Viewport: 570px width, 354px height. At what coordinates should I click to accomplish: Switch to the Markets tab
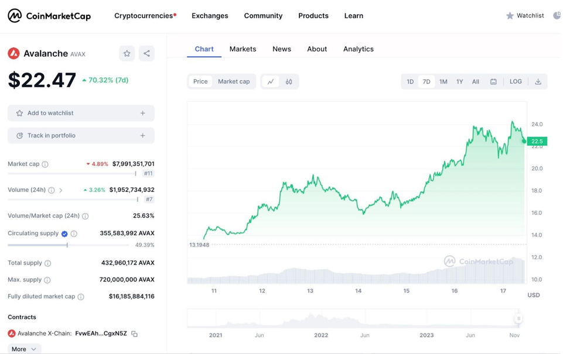[243, 49]
